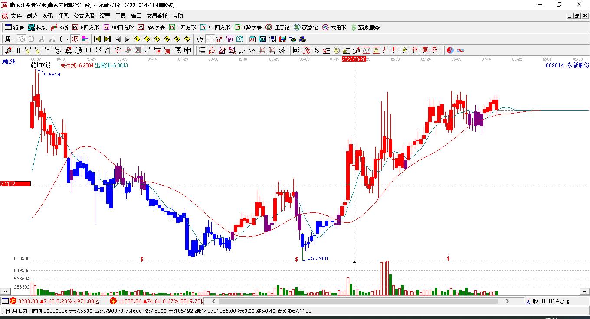The height and width of the screenshot is (319, 590).
Task: Step forward with black right arrow
Action: (127, 39)
